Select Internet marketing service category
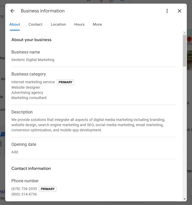 [33, 82]
